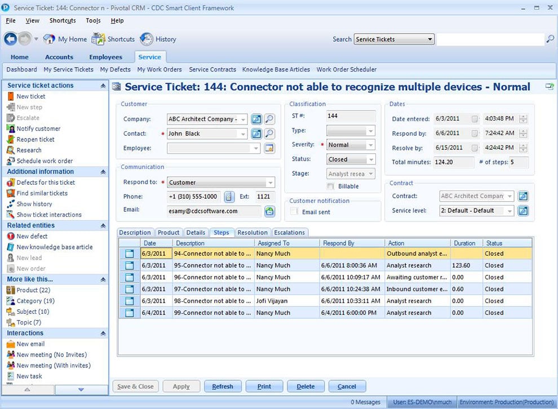This screenshot has height=409, width=558.
Task: Click the New email icon
Action: 11,344
